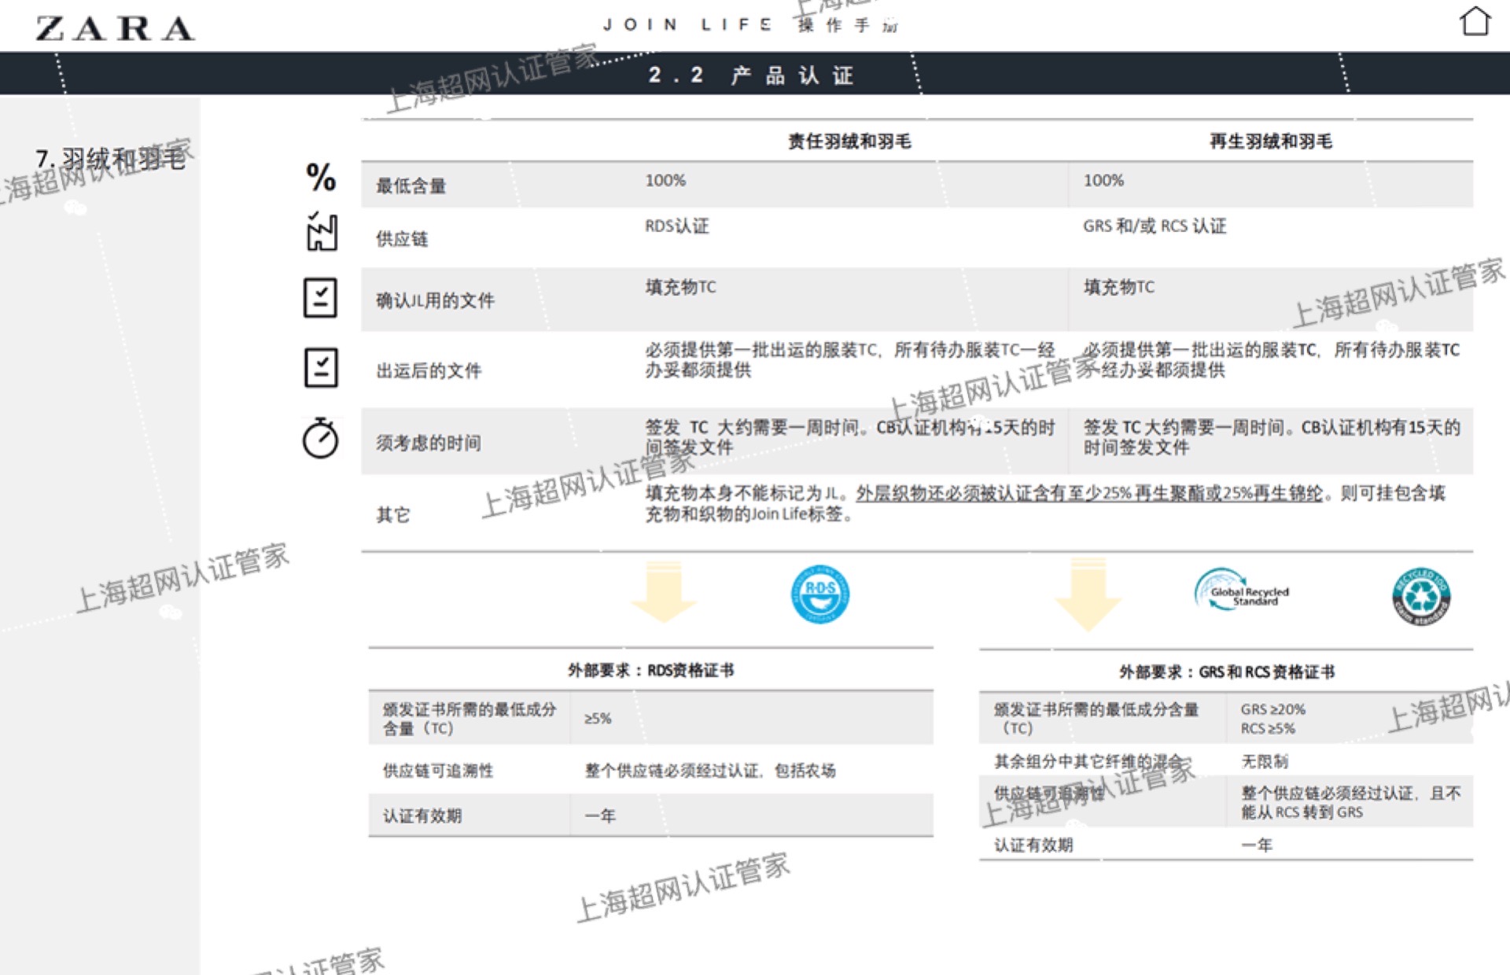The image size is (1510, 975).
Task: Click the Recycled Claim Standard round logo
Action: pos(1421,597)
